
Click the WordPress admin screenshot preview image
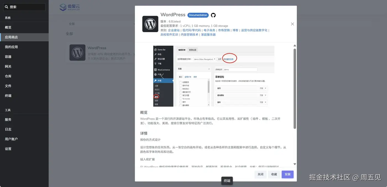[x=214, y=76]
